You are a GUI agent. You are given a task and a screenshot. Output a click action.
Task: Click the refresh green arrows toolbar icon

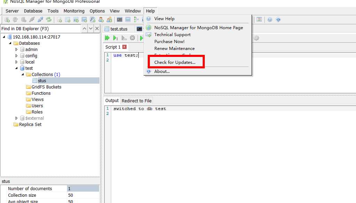[x=49, y=20]
